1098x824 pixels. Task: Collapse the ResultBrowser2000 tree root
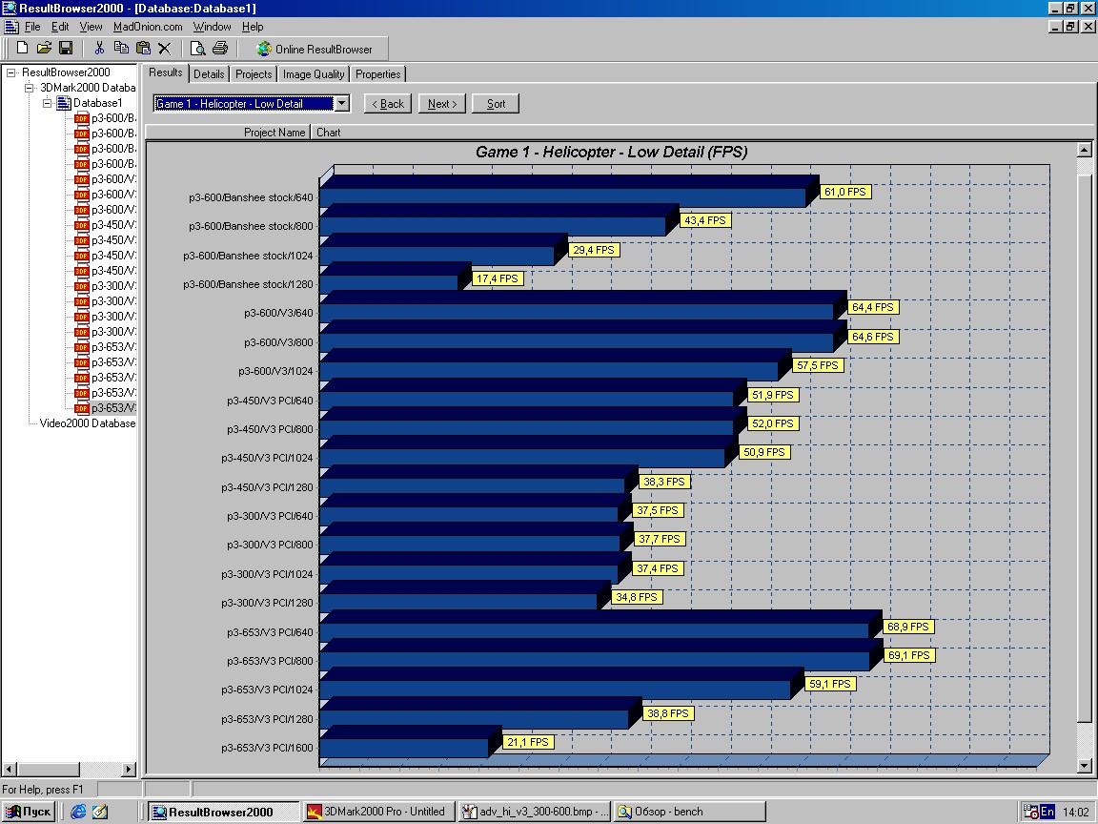(x=11, y=72)
